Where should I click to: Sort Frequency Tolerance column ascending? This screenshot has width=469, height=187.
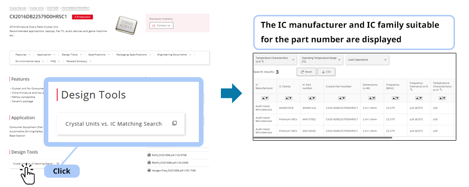point(417,98)
